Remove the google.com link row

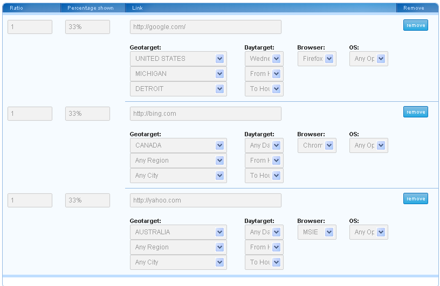click(416, 25)
